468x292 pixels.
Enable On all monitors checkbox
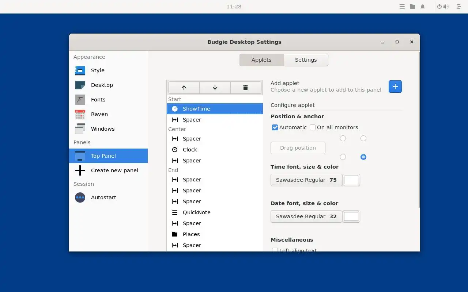(313, 127)
